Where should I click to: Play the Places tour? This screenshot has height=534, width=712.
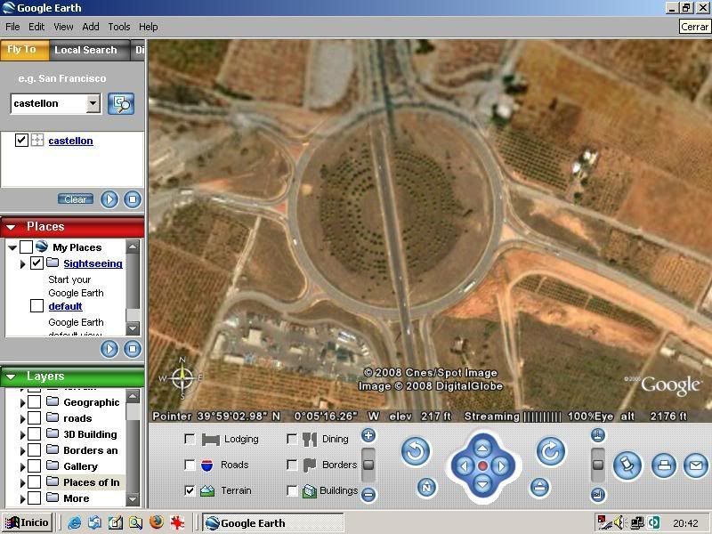pos(109,349)
